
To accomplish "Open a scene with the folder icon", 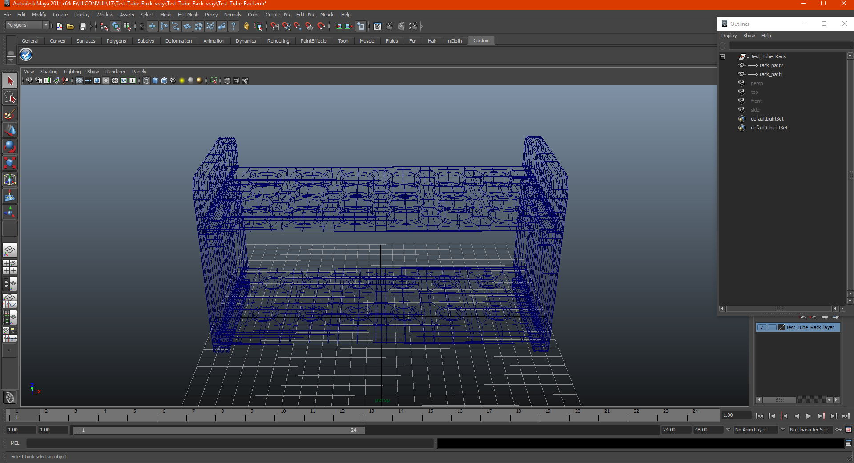I will point(70,26).
